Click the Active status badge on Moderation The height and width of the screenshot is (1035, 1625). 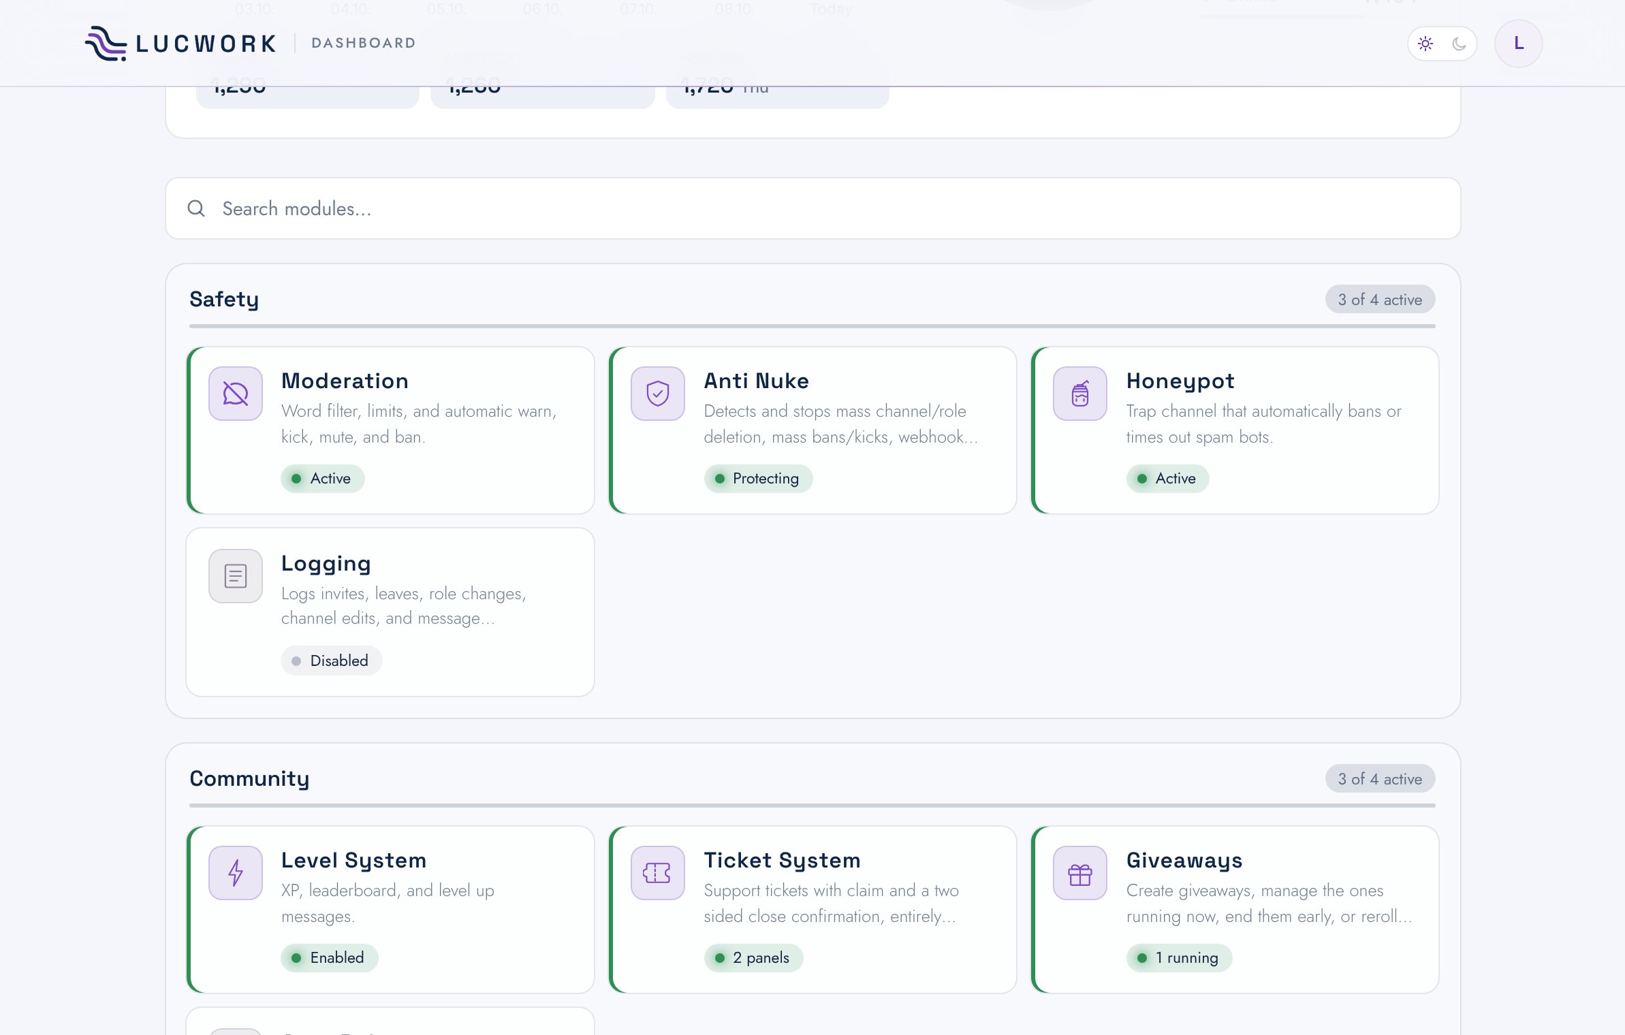pos(323,479)
